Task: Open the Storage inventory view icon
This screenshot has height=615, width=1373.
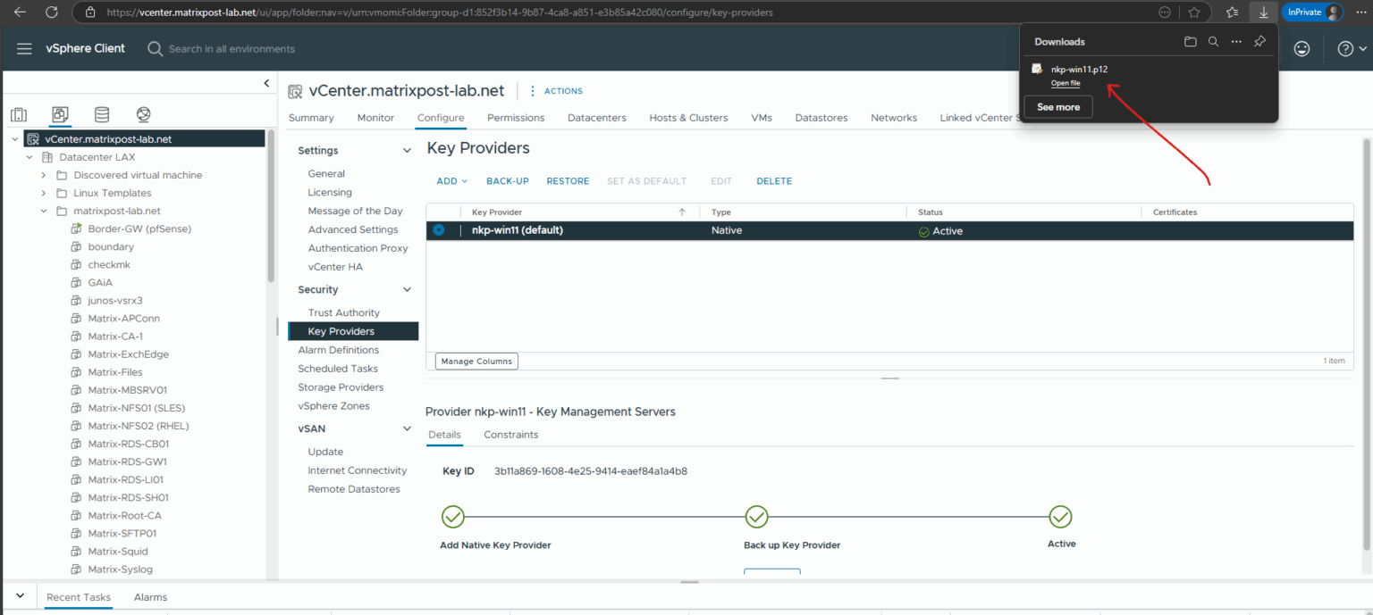Action: (102, 114)
